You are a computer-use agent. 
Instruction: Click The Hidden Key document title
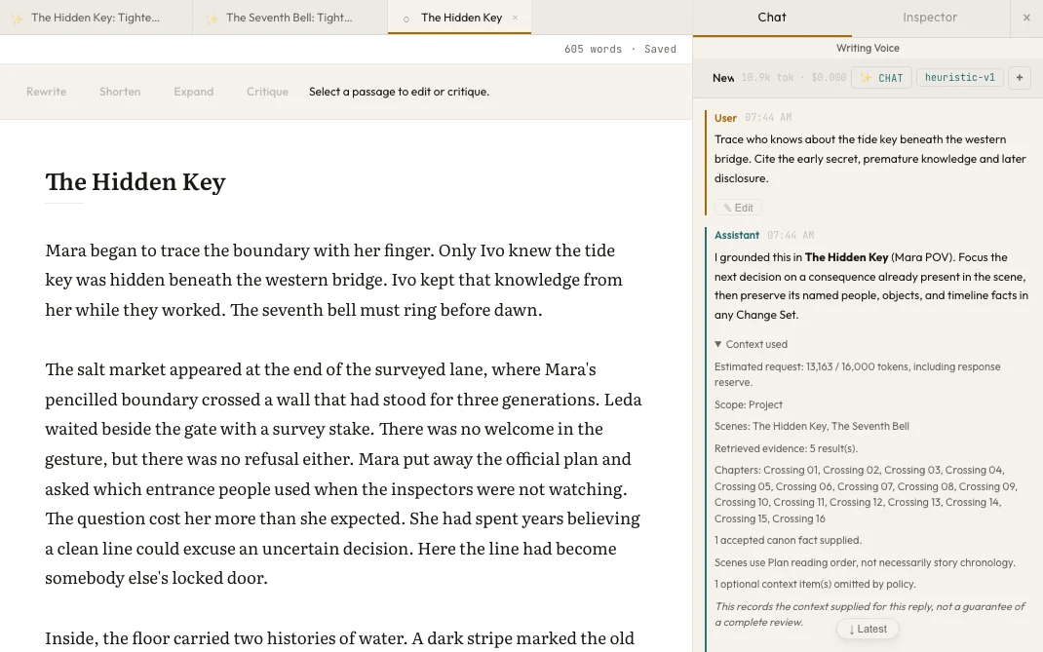(135, 181)
